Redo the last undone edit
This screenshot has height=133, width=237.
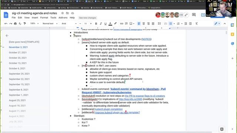11,24
